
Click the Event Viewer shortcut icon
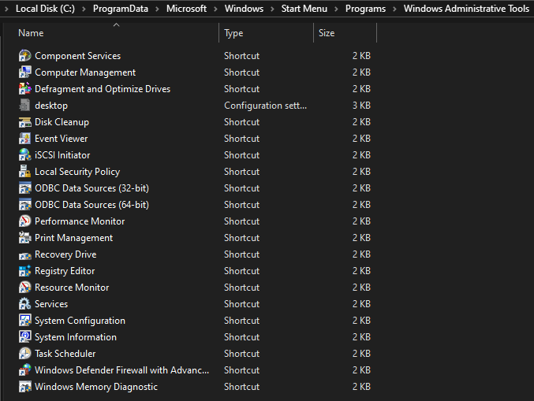[25, 139]
